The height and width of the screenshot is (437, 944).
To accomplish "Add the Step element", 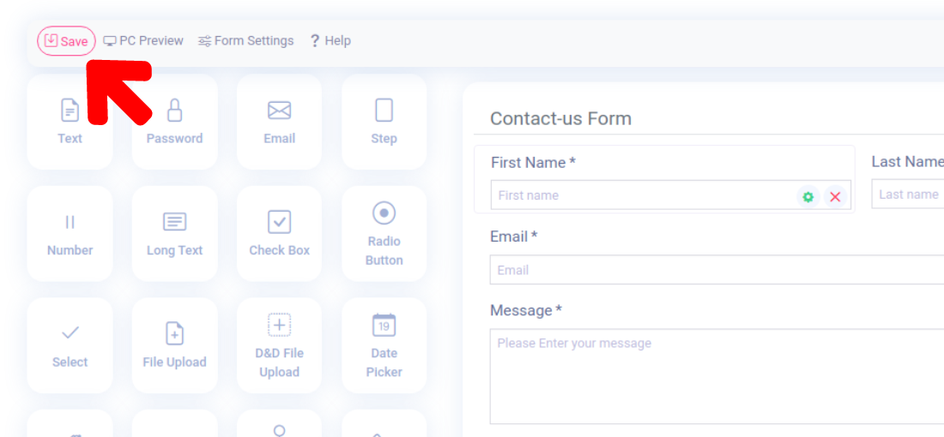I will click(x=384, y=122).
